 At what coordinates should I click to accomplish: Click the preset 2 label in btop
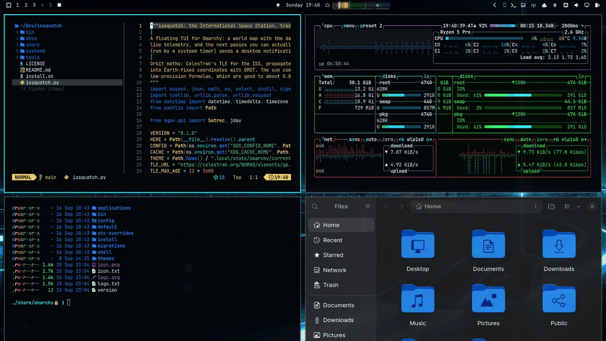point(371,26)
